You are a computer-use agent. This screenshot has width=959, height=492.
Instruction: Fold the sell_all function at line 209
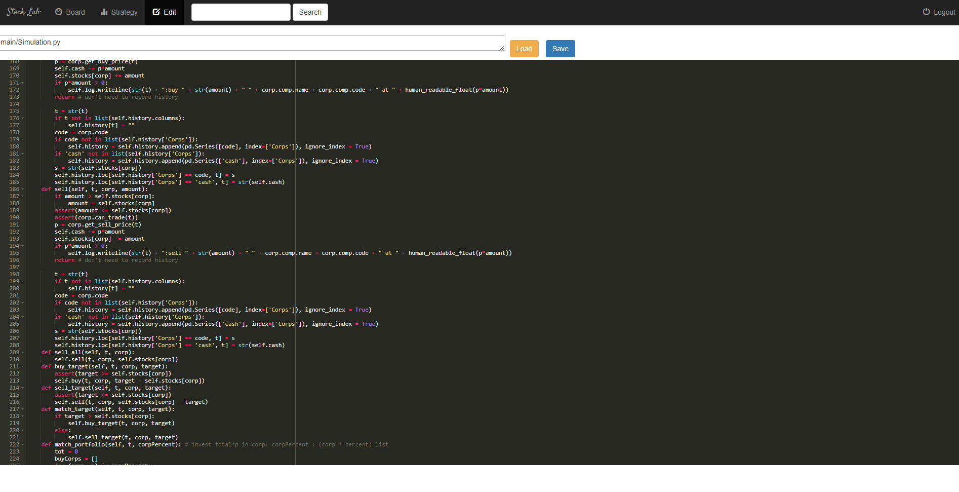22,352
